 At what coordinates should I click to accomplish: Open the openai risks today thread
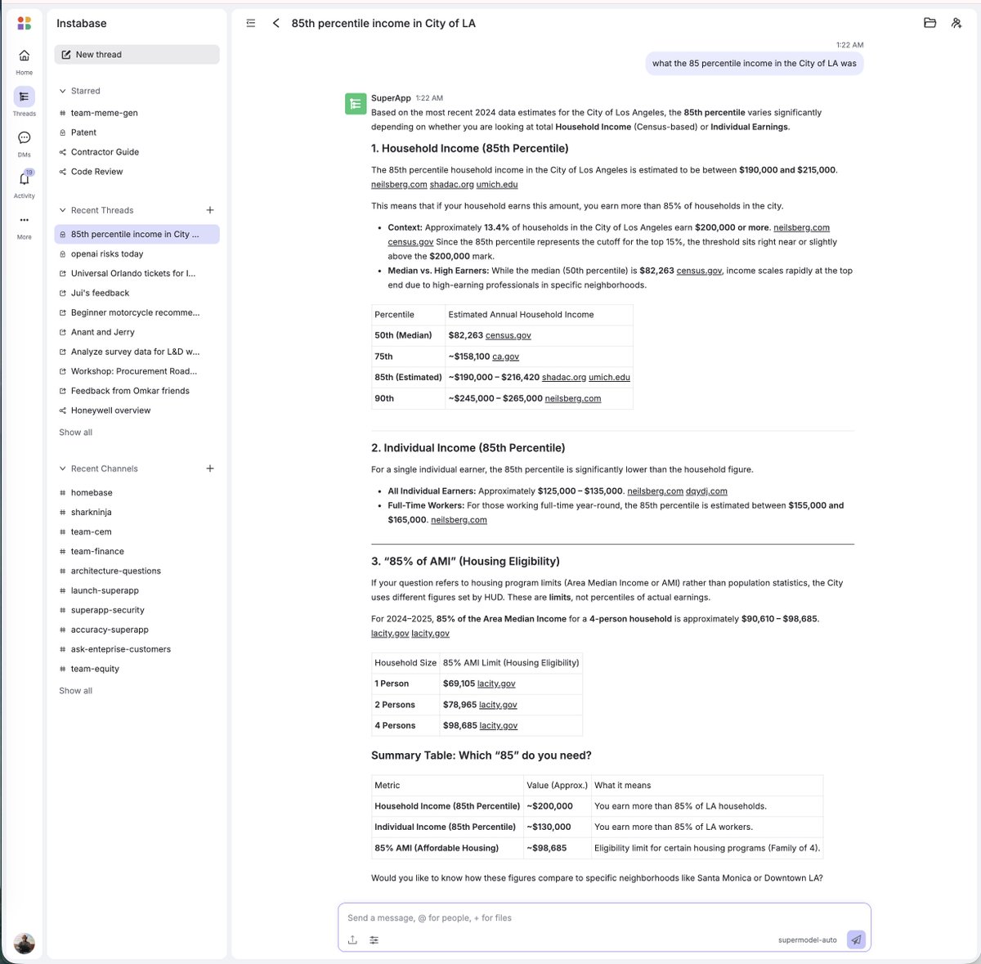point(137,253)
